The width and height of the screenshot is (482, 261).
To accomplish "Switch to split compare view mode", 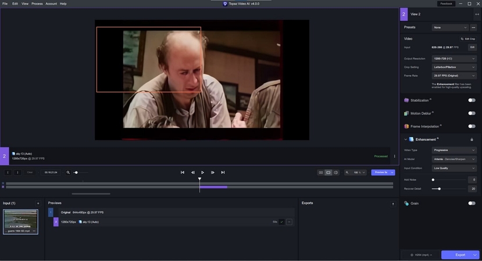I will tap(336, 173).
